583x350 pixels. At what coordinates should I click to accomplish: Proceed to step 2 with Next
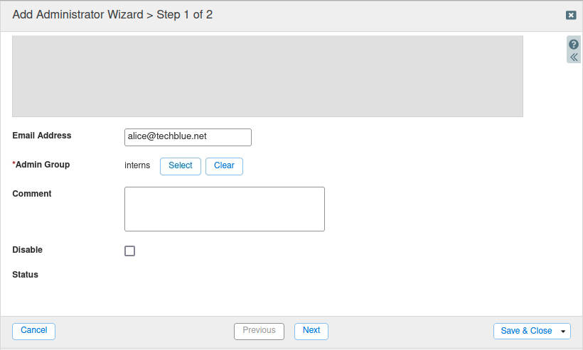click(x=311, y=331)
